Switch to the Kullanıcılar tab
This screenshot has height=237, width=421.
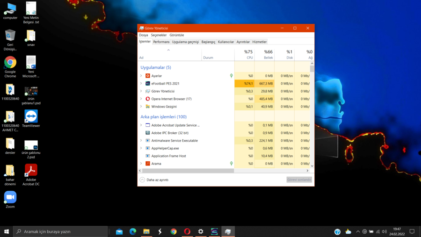pyautogui.click(x=226, y=42)
